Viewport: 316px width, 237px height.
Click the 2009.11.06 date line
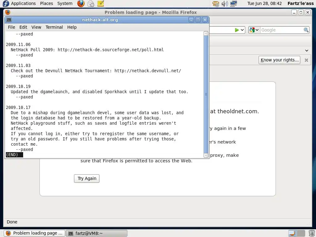18,44
